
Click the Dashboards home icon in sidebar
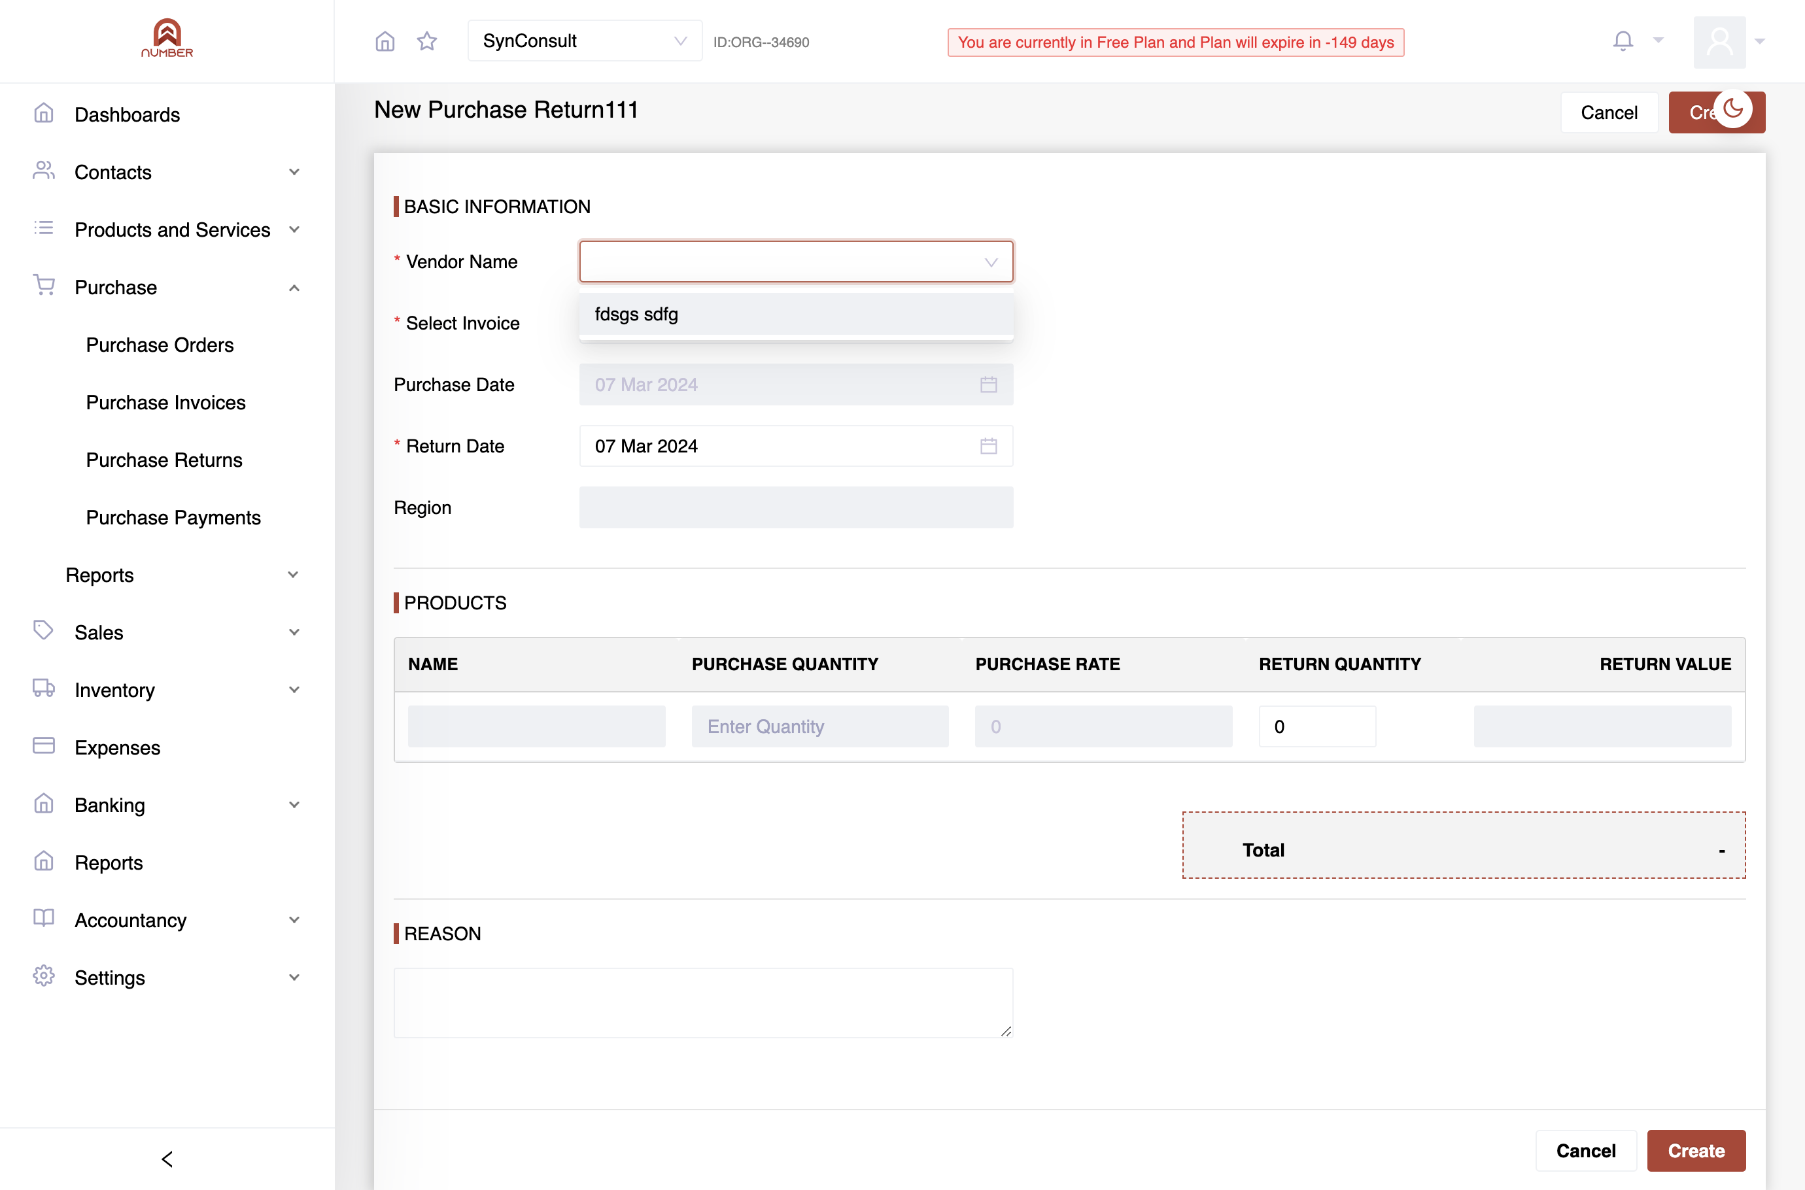pyautogui.click(x=44, y=114)
